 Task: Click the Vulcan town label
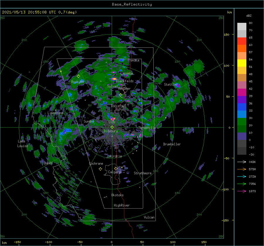pos(149,217)
